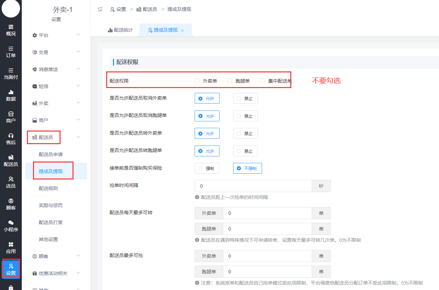Screen dimensions: 439x290
Task: Select 禁止 for 是否允许配送员转跑腿单
Action: pyautogui.click(x=245, y=151)
